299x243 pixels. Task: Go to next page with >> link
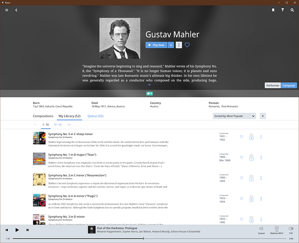pyautogui.click(x=69, y=124)
